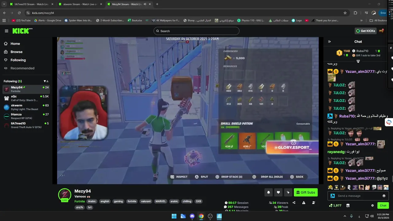The image size is (393, 221).
Task: Open Windows Start menu
Action: [x=174, y=216]
